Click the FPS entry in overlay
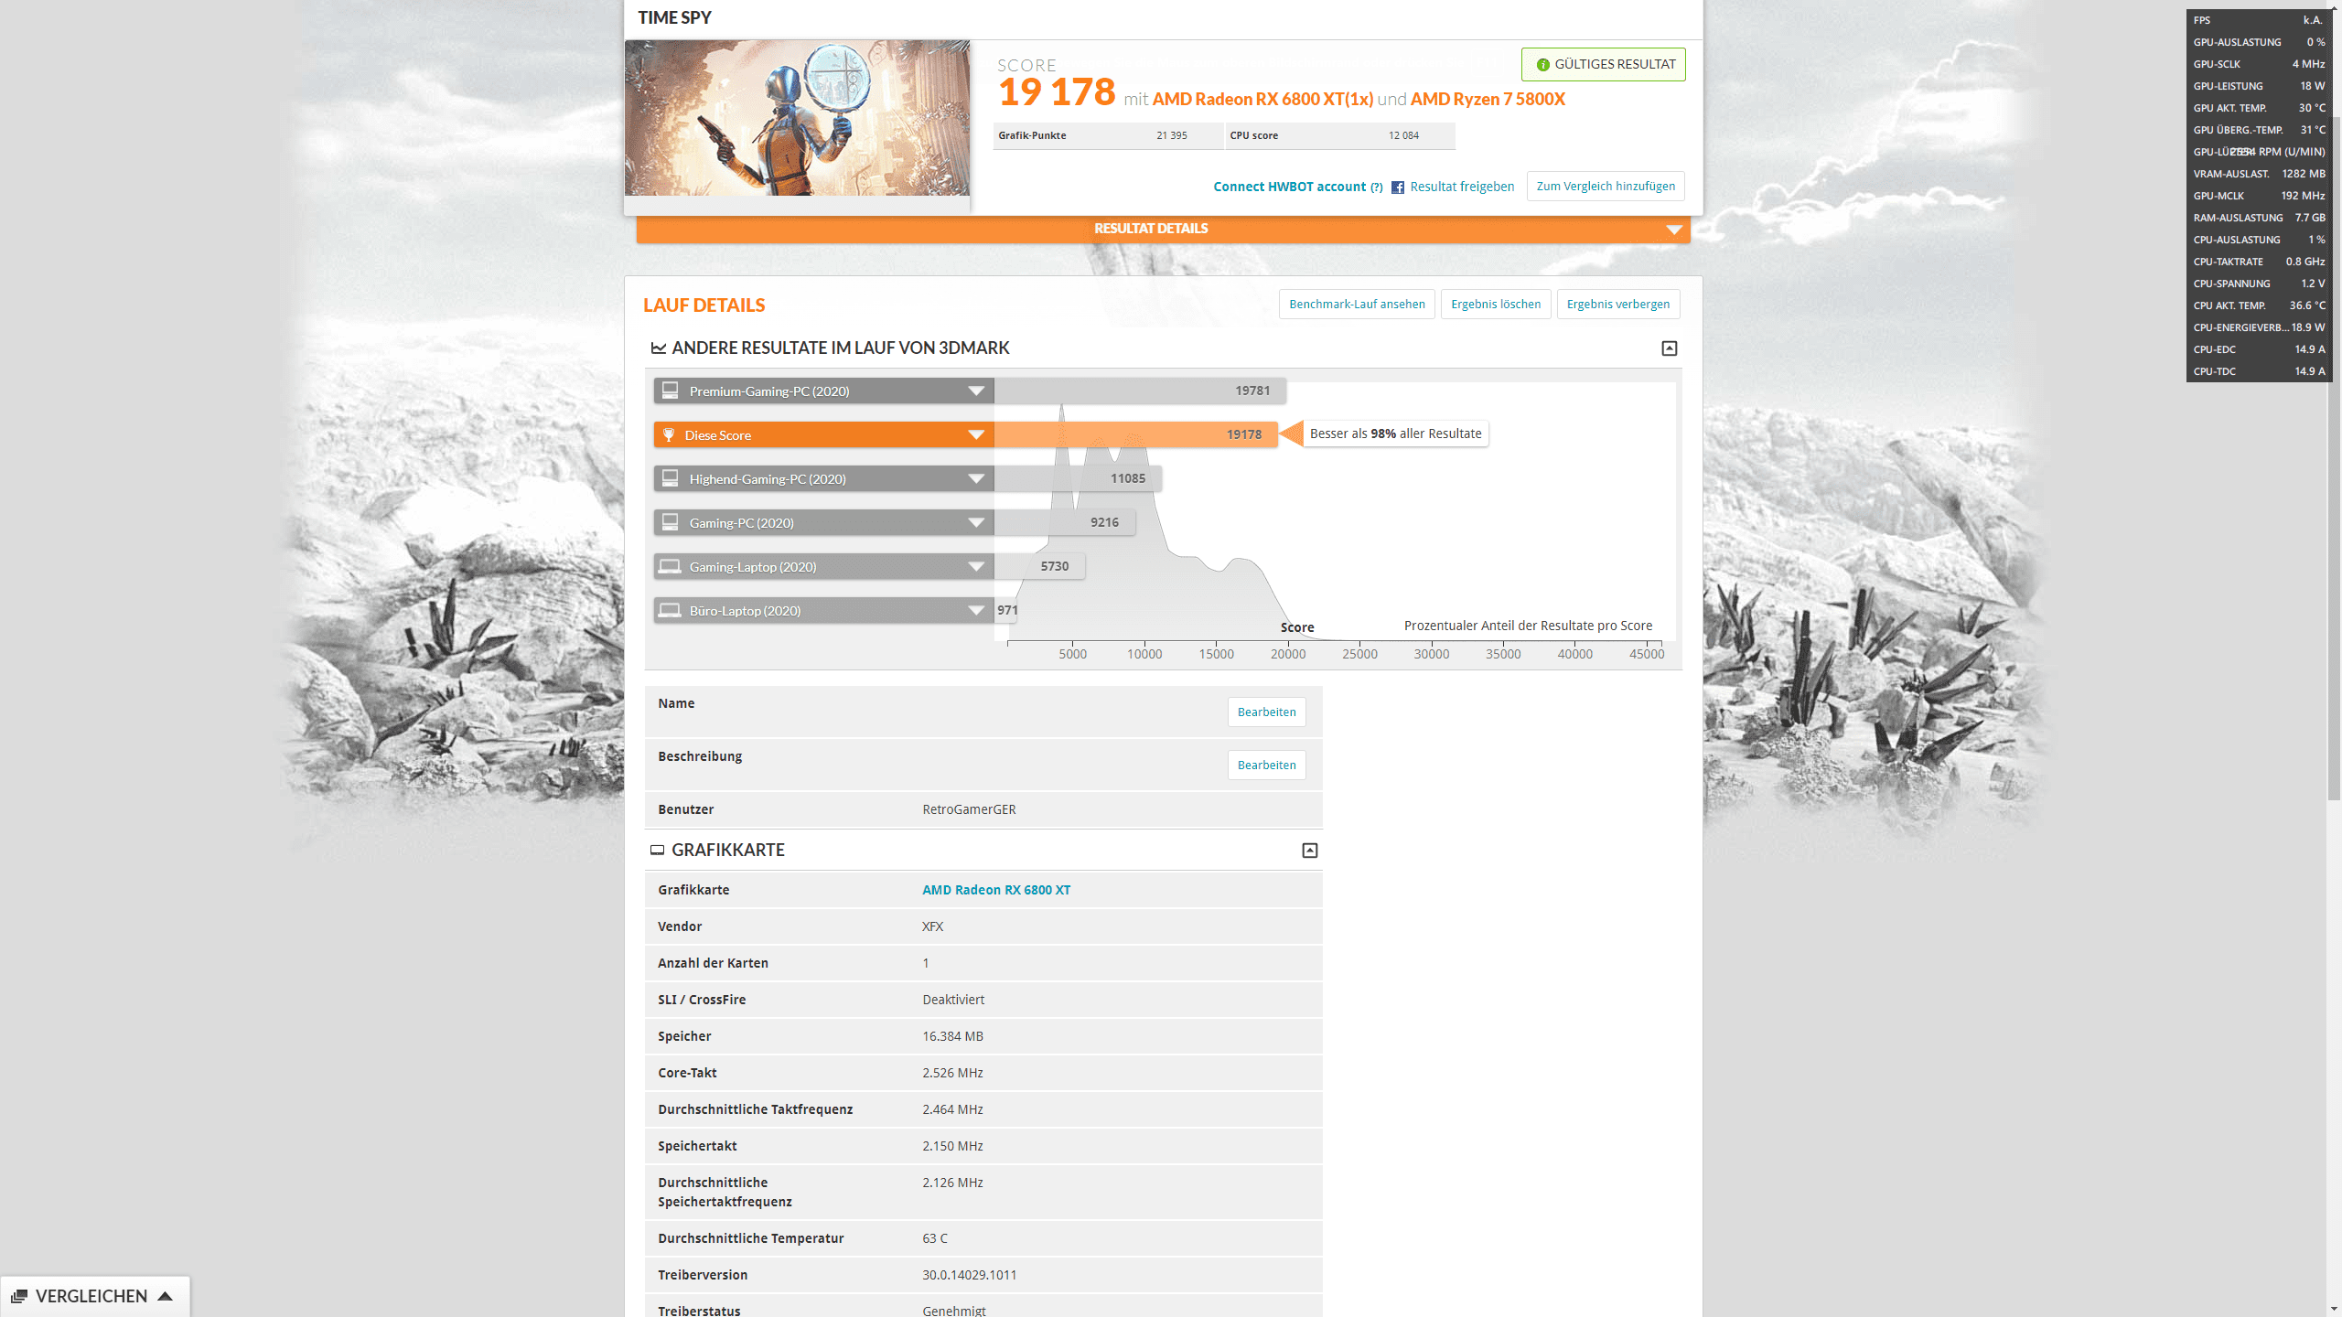 click(x=2258, y=20)
